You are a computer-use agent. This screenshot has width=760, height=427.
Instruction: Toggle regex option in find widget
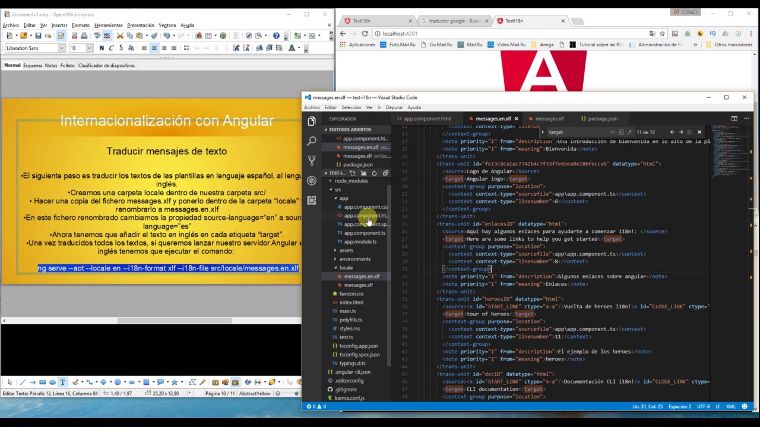click(x=629, y=132)
